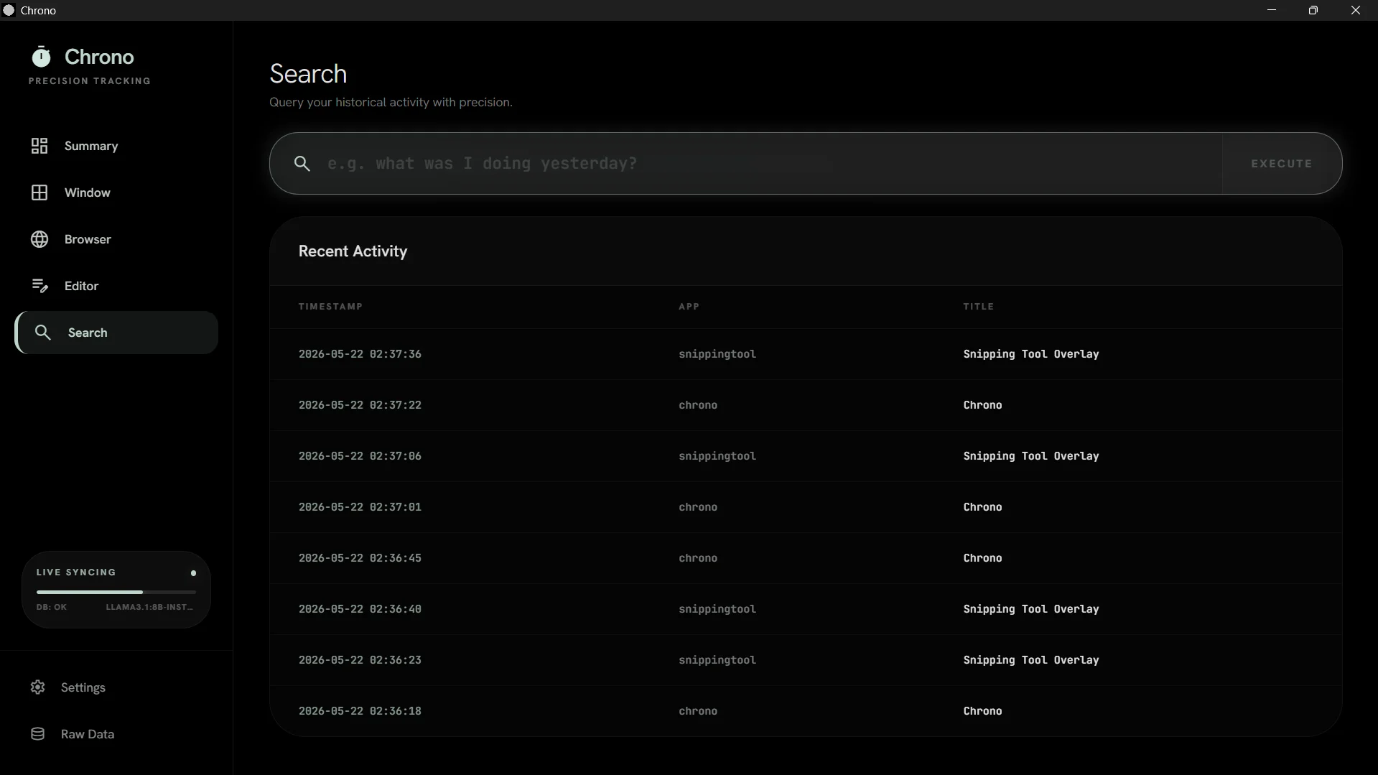1378x775 pixels.
Task: Click the LLAMA3.1:8B-INST model label
Action: click(x=149, y=607)
